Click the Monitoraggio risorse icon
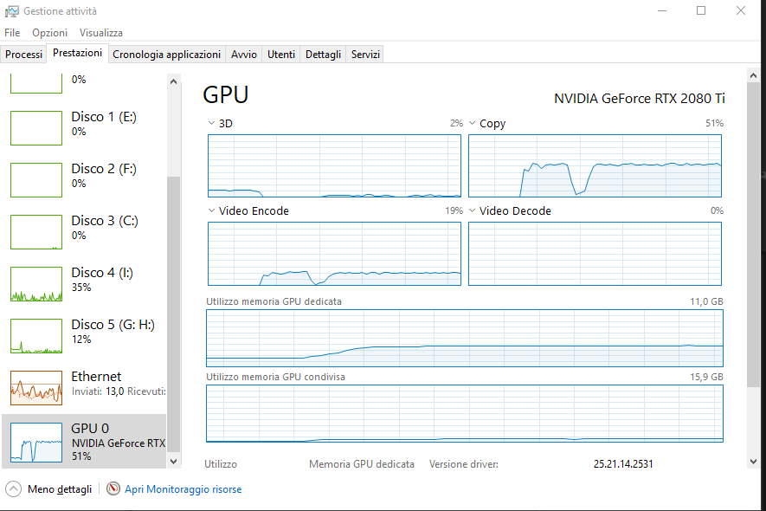The height and width of the screenshot is (511, 766). point(113,489)
